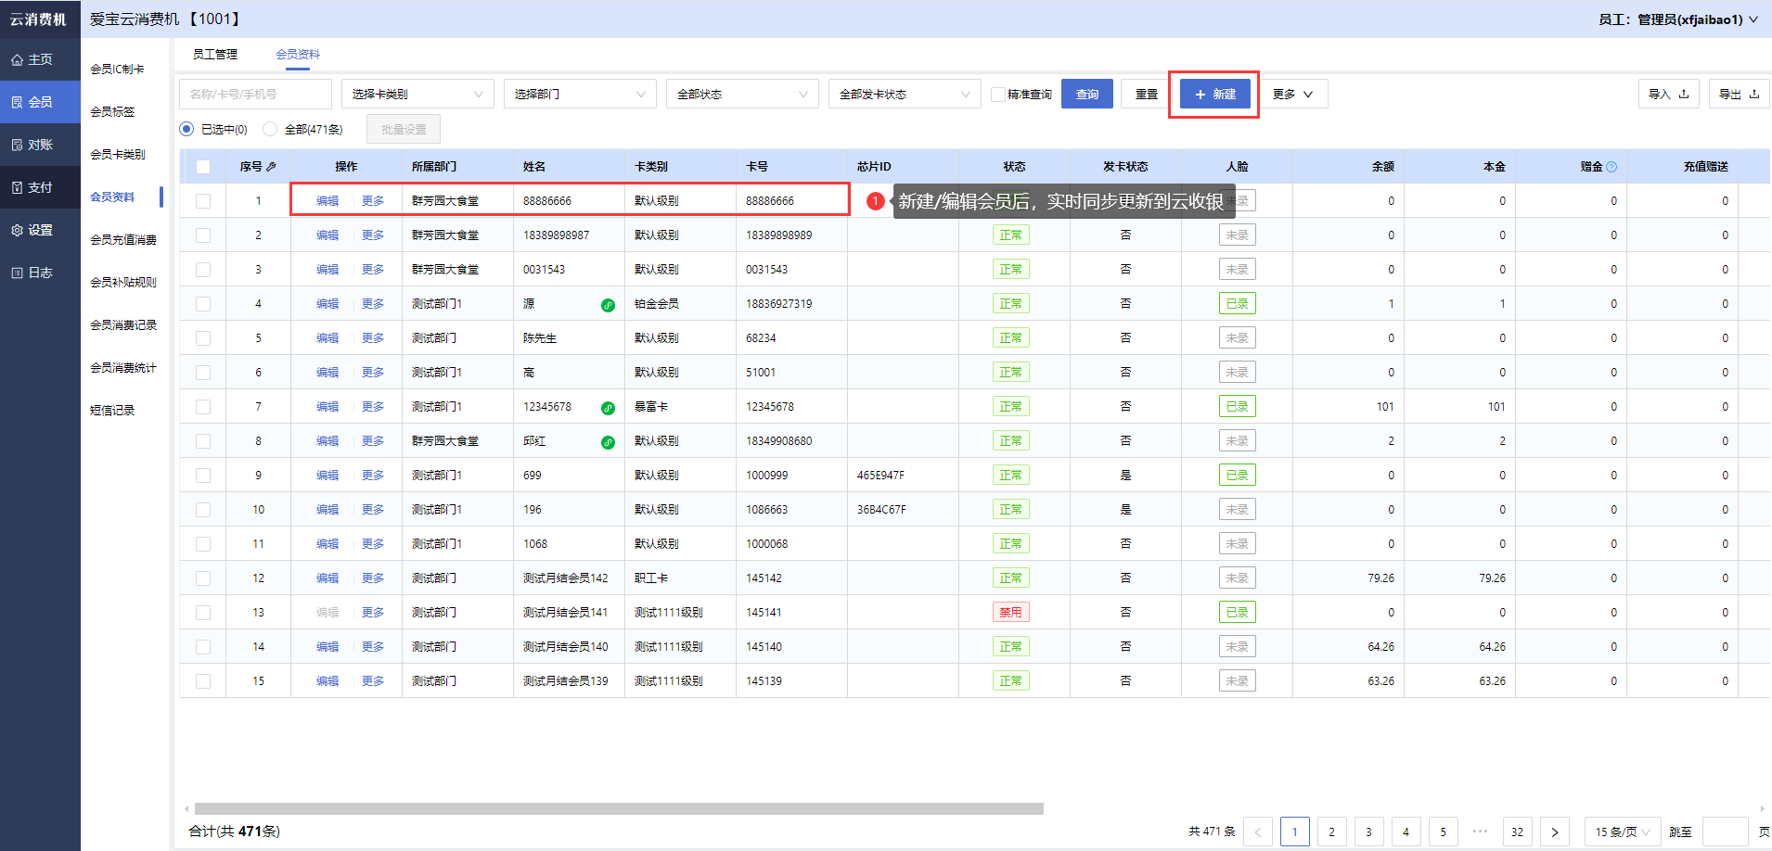Click the horizontal scrollbar under the table

(x=619, y=808)
